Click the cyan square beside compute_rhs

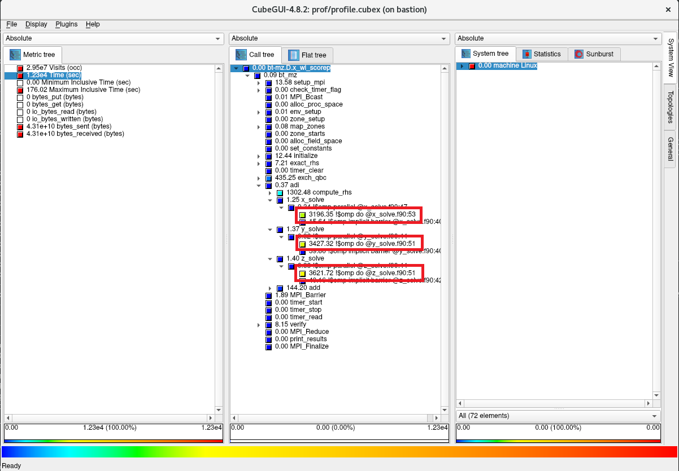point(280,193)
